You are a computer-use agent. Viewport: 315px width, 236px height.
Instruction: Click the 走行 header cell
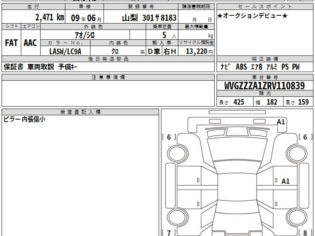(x=33, y=7)
